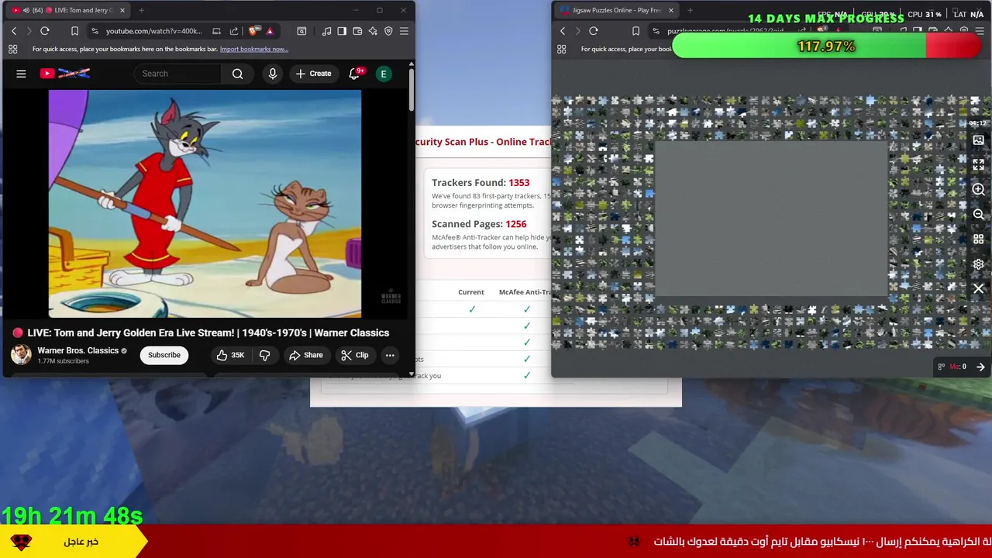992x558 pixels.
Task: Open the music playlist icon in browser toolbar
Action: 326,31
